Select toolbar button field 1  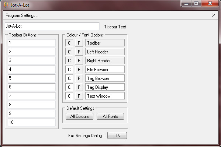point(32,43)
